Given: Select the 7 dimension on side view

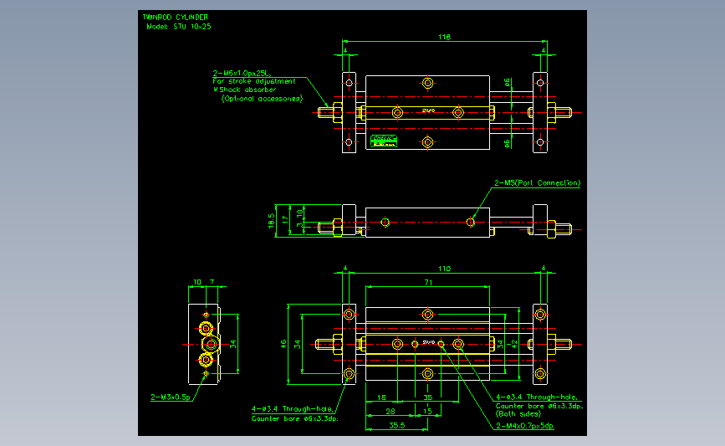Looking at the screenshot, I should [212, 282].
